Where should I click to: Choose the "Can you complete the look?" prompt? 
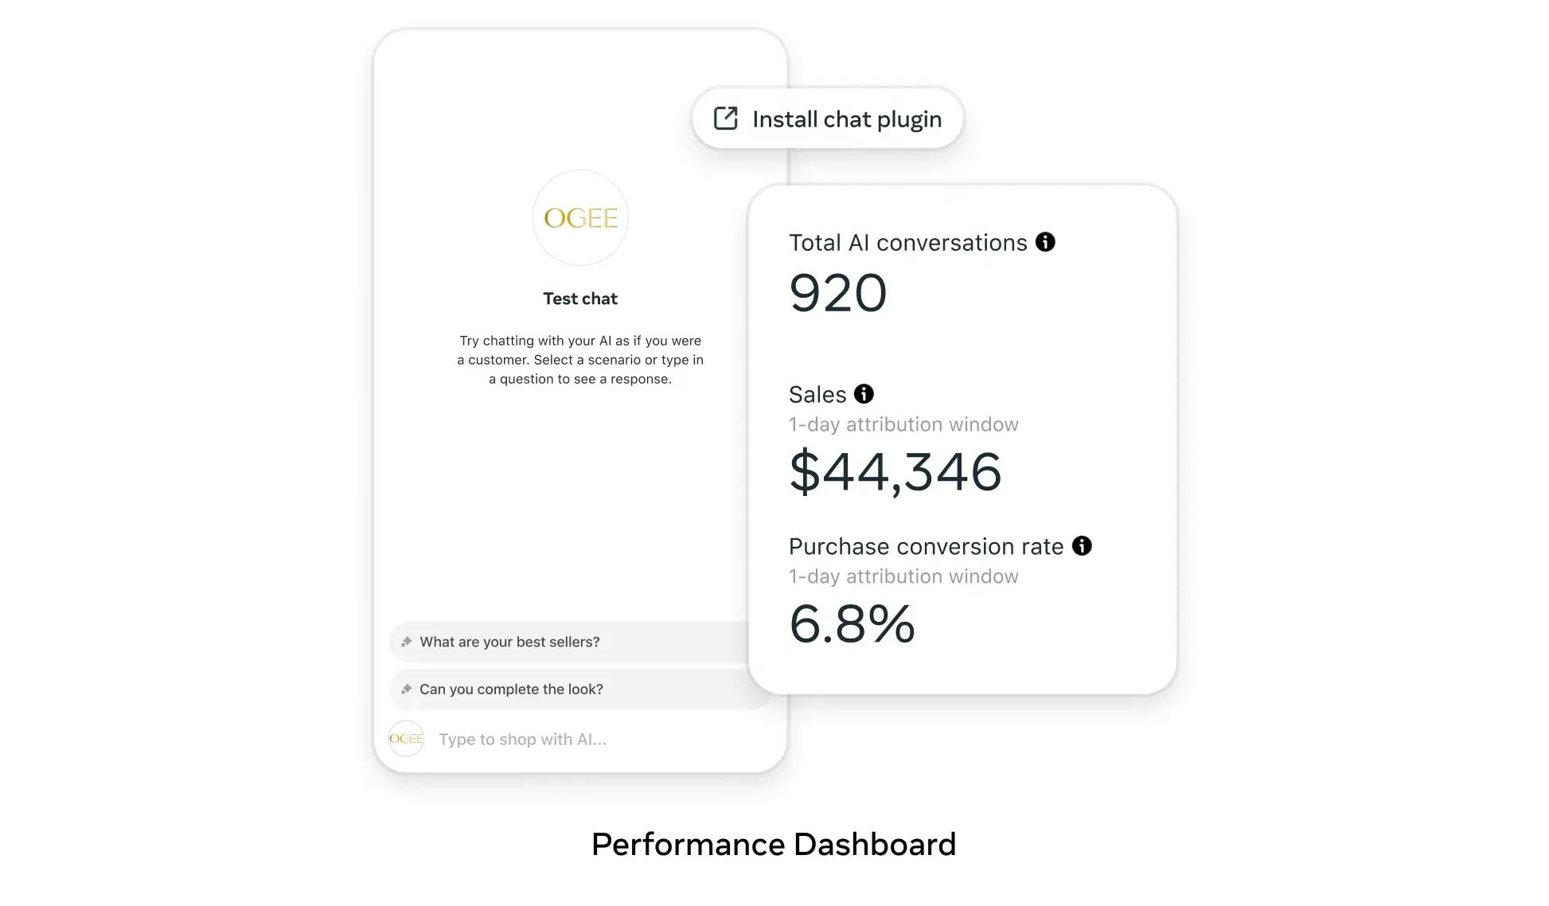[x=511, y=689]
